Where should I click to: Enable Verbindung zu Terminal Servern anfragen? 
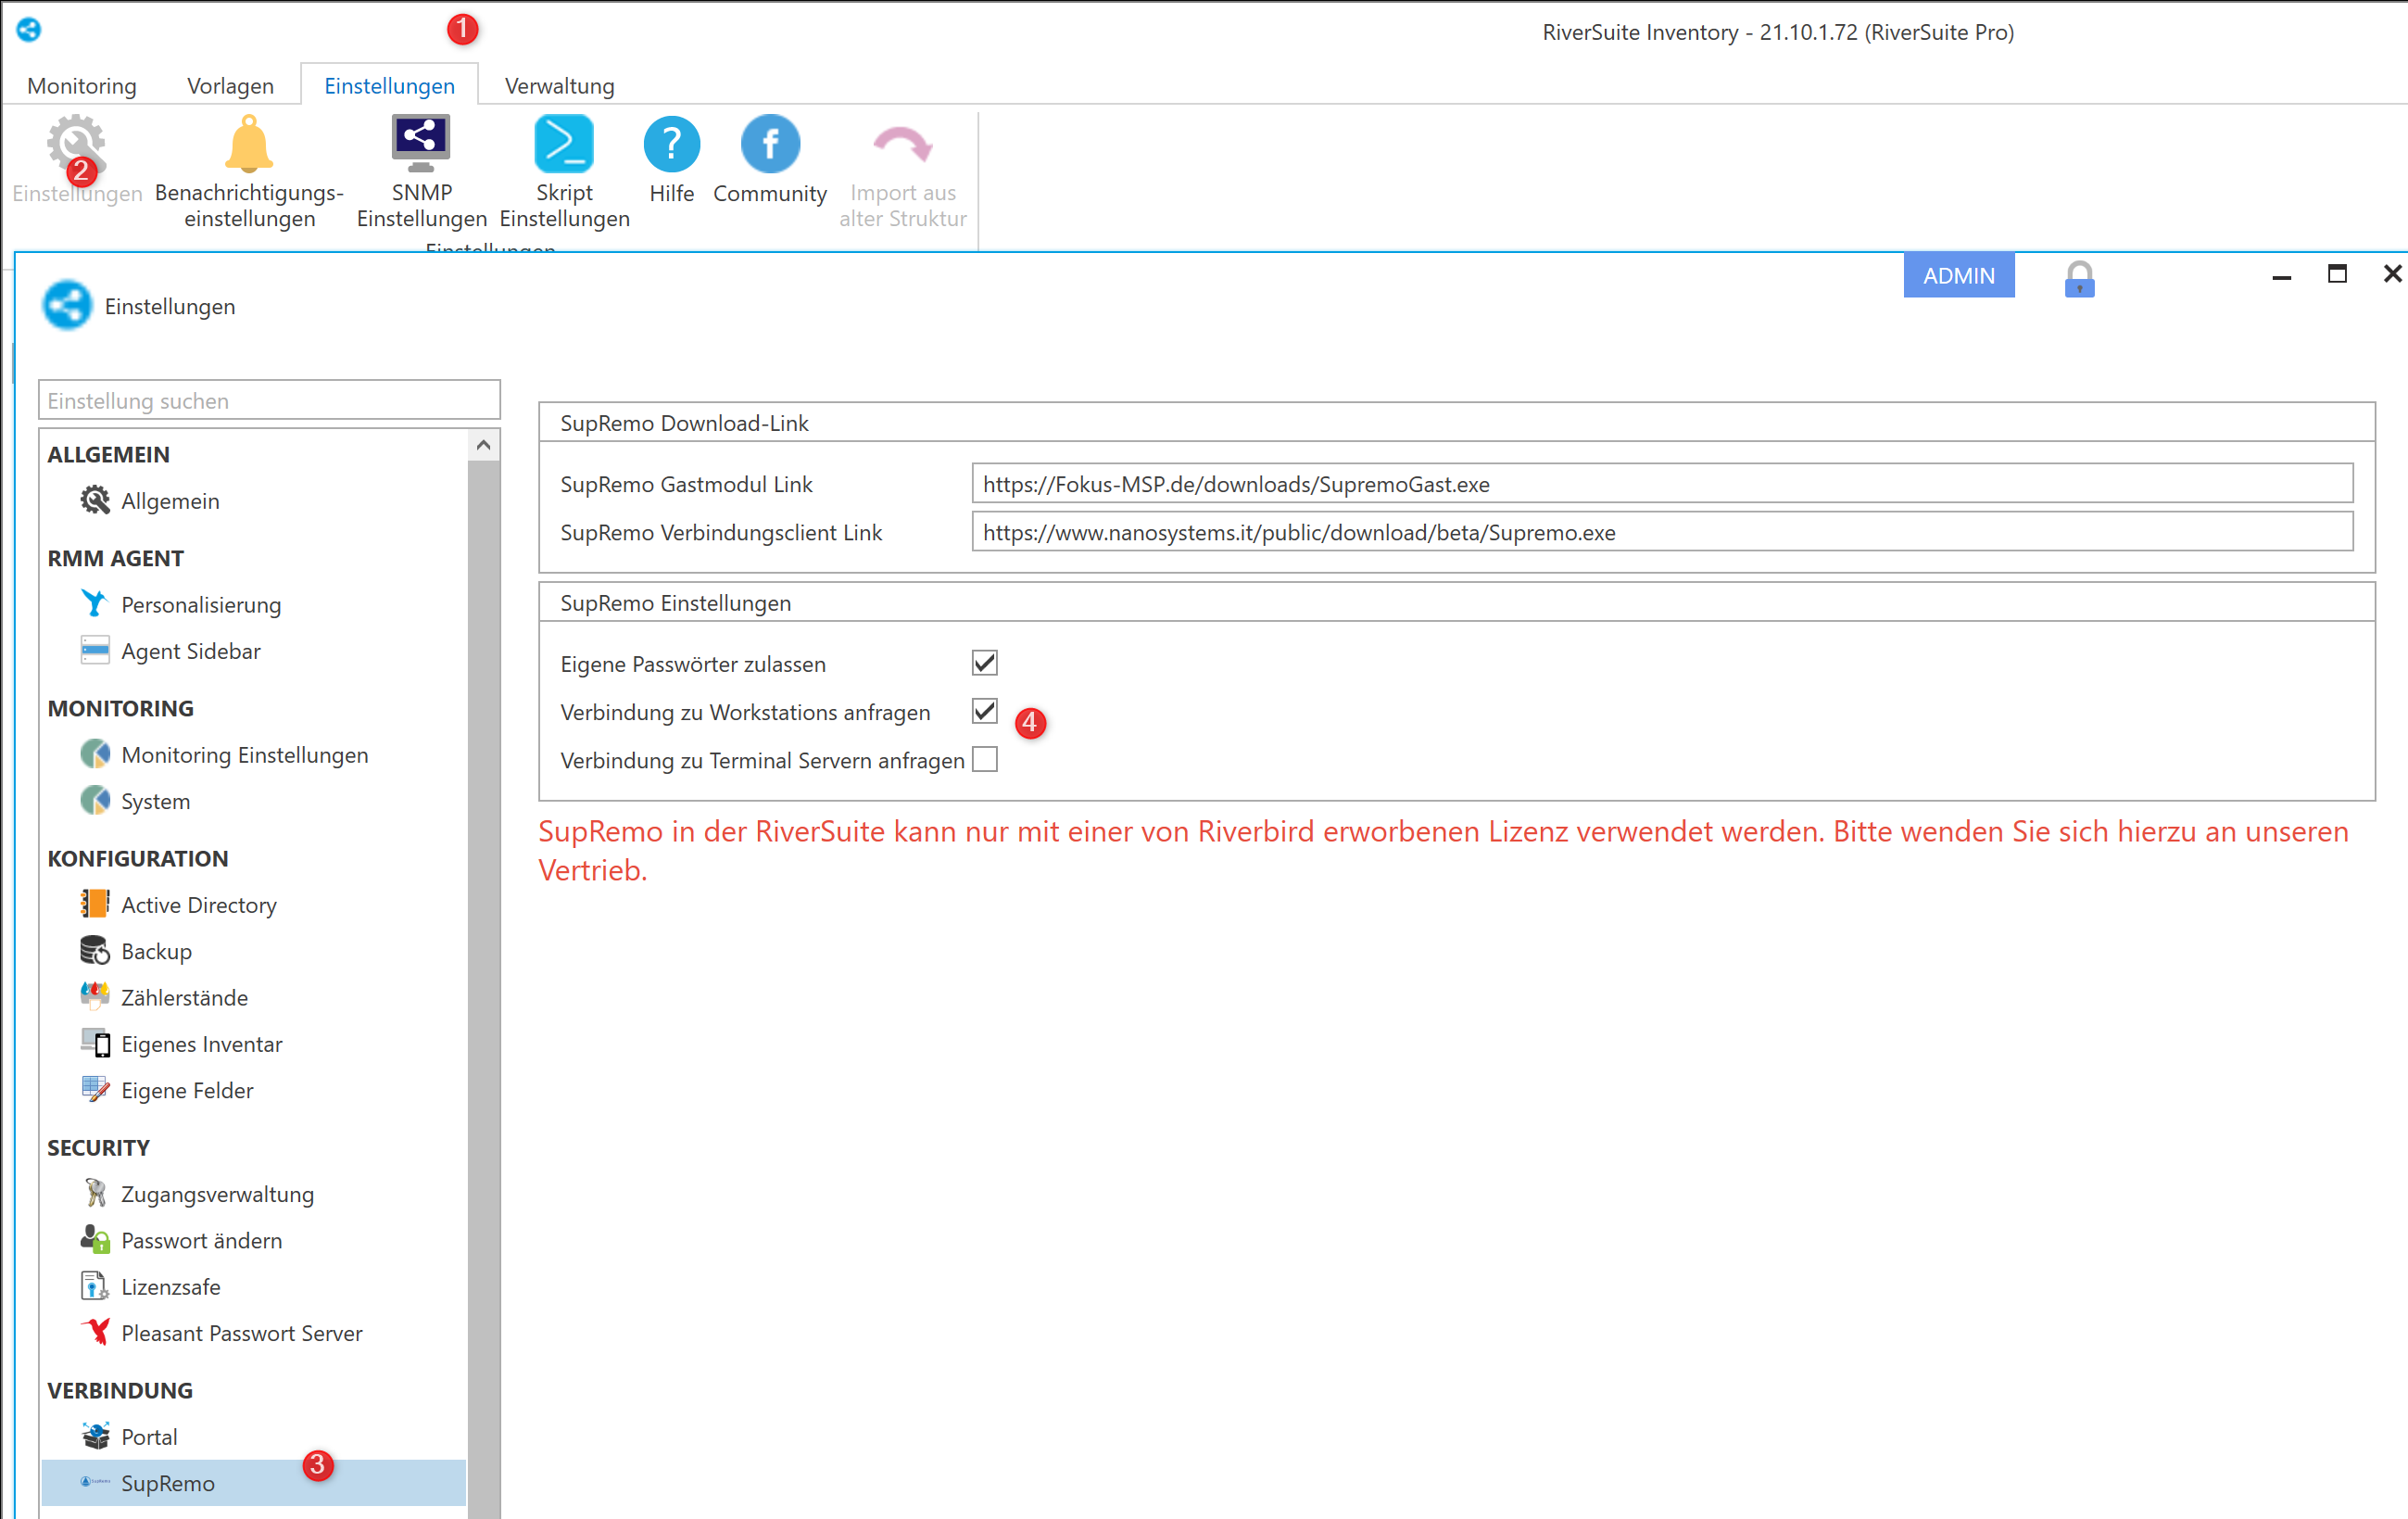tap(984, 759)
